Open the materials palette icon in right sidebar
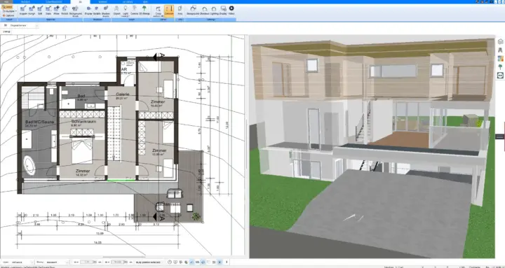The width and height of the screenshot is (505, 268). [x=500, y=59]
